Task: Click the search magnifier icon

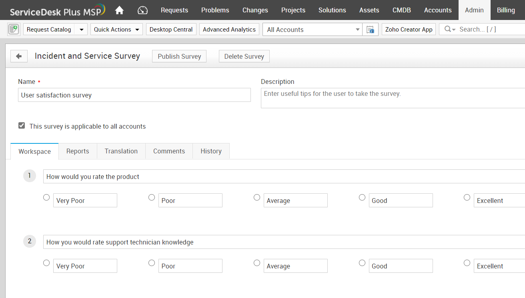Action: pos(448,29)
